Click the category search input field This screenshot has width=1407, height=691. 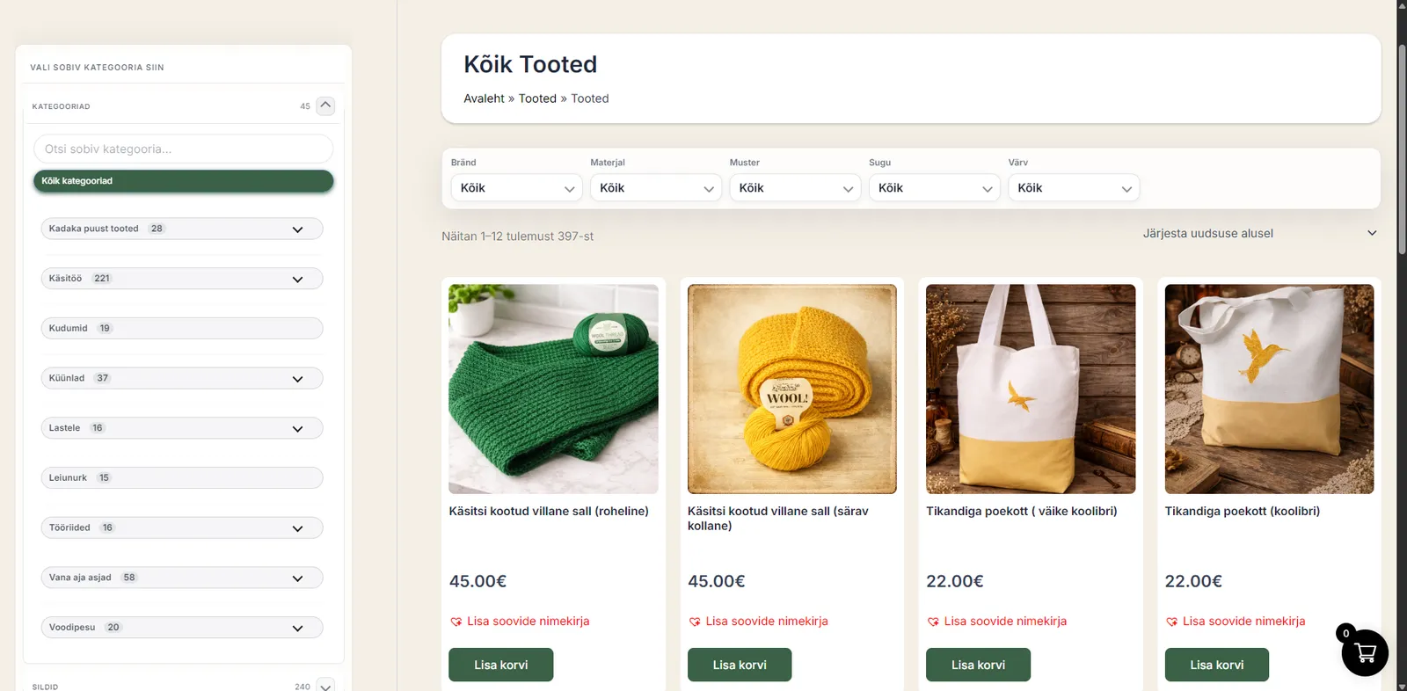point(183,149)
